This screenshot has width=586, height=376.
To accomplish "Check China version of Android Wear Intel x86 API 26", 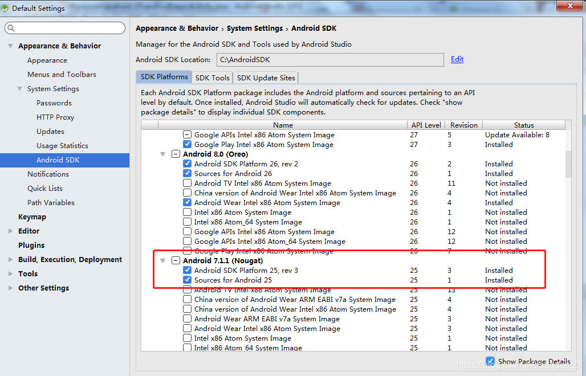I will 187,193.
